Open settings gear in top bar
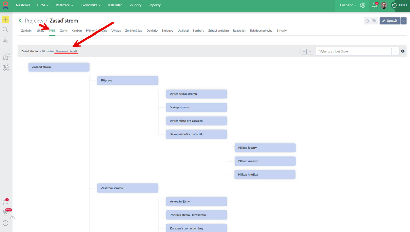Screen dimensions: 410x232 click(363, 5)
